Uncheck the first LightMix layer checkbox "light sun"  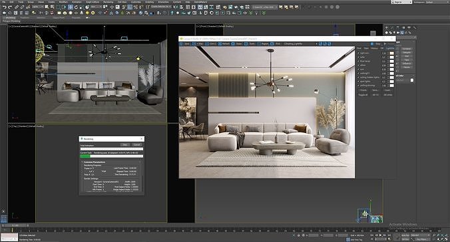pyautogui.click(x=358, y=53)
